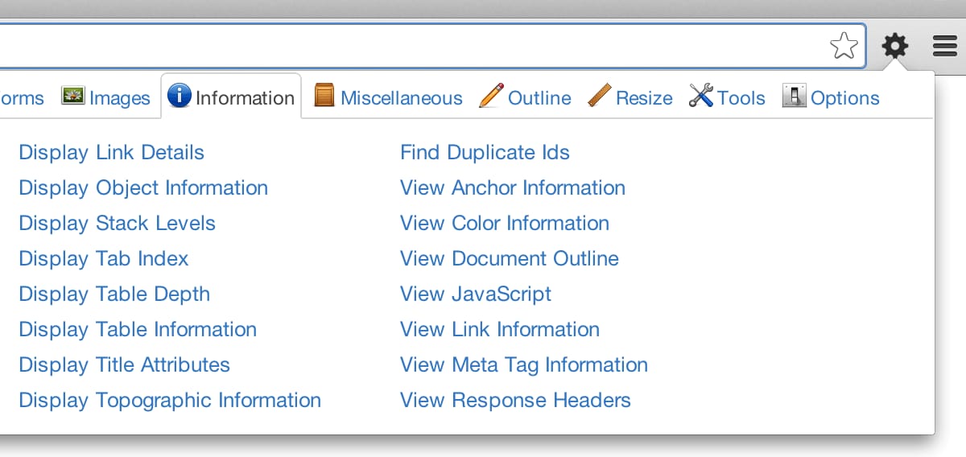Click the Resize ruler icon
Image resolution: width=966 pixels, height=457 pixels.
599,96
